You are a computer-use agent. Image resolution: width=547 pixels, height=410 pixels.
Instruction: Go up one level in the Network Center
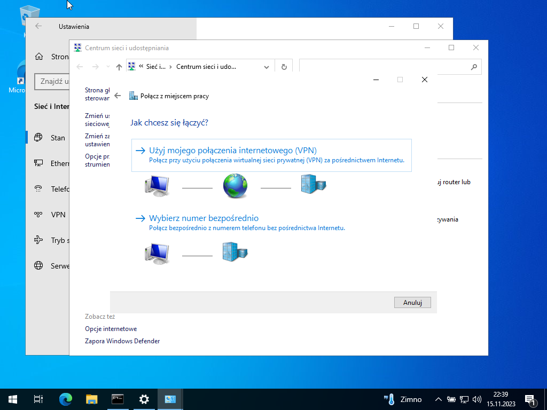119,67
